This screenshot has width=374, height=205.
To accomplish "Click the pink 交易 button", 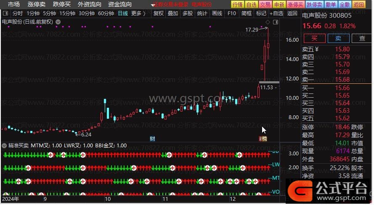I will click(x=265, y=5).
